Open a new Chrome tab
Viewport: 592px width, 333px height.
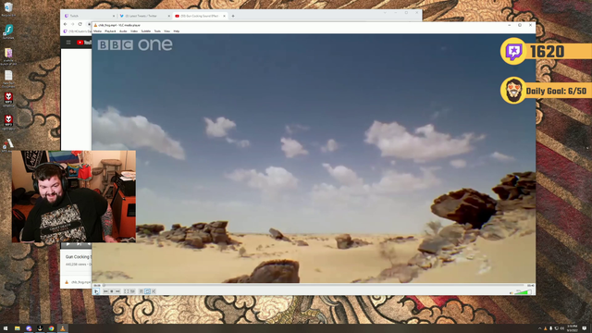click(233, 16)
